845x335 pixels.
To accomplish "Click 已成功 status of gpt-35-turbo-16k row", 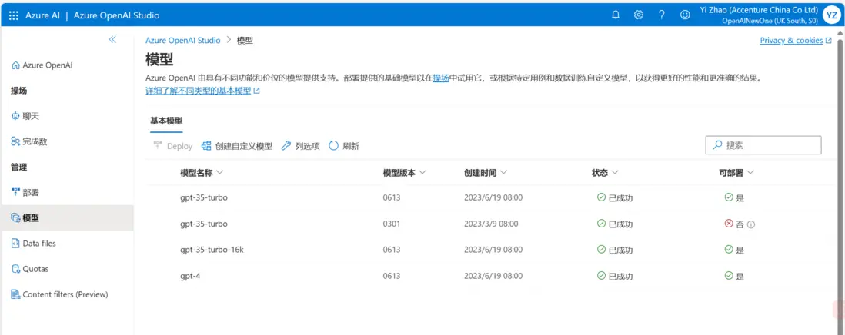I will pos(615,250).
